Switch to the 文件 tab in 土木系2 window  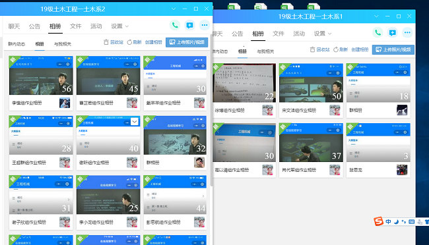tap(75, 26)
